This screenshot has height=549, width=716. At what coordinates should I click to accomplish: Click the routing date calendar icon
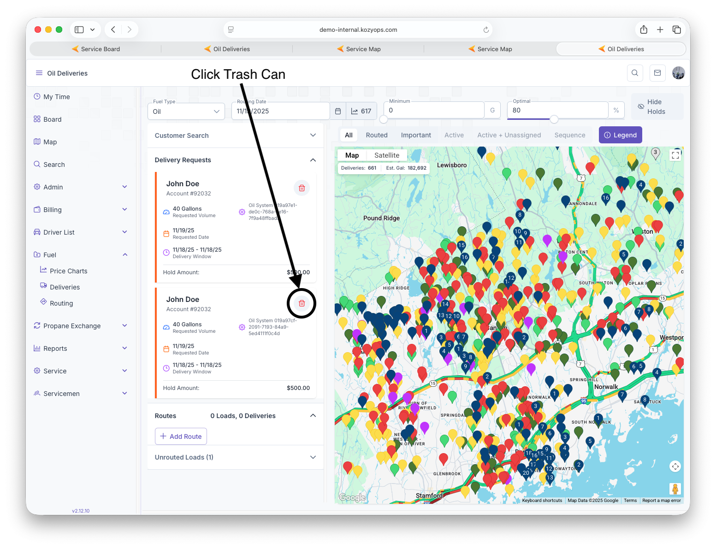(338, 111)
